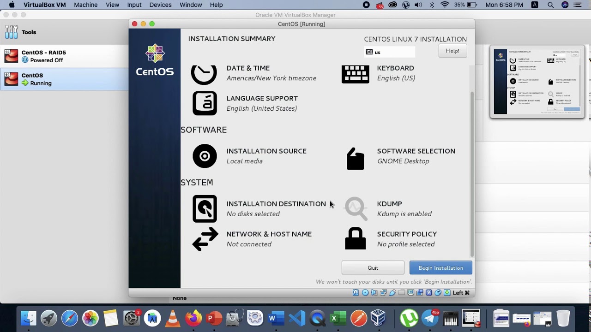The height and width of the screenshot is (332, 591).
Task: Open Microsoft Word from the dock
Action: (x=276, y=318)
